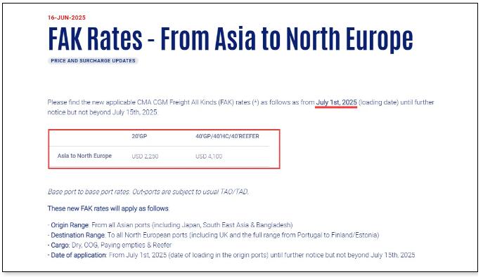Open the Price and Surcharge Updates tag
This screenshot has width=483, height=277.
(x=93, y=61)
